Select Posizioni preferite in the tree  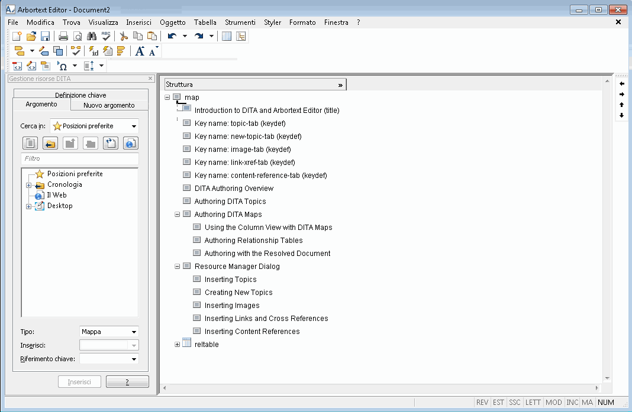(75, 174)
